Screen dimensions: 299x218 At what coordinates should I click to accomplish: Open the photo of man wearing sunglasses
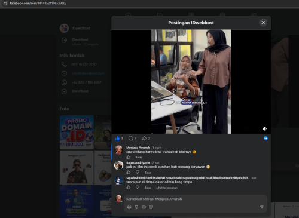pyautogui.click(x=77, y=167)
